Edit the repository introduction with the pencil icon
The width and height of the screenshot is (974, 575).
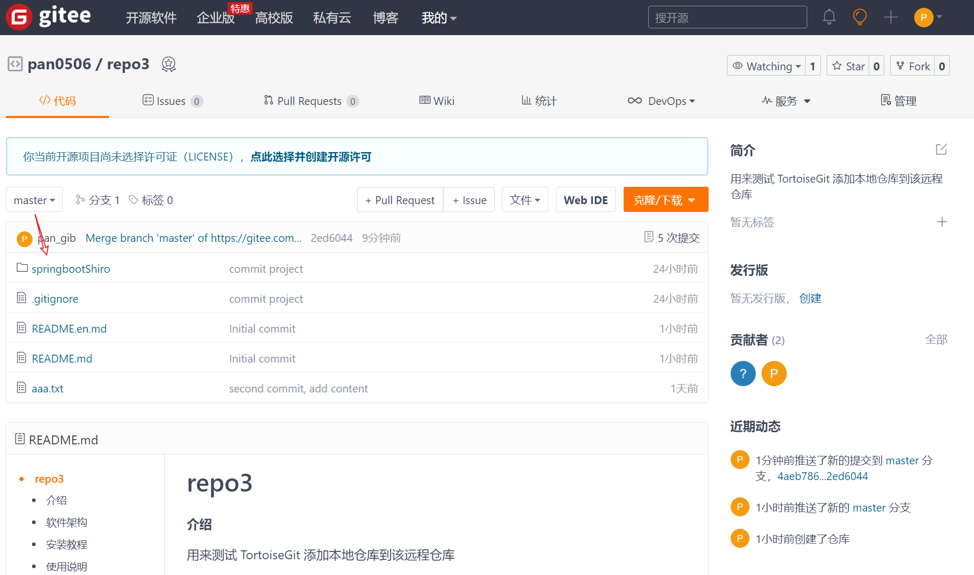(941, 150)
